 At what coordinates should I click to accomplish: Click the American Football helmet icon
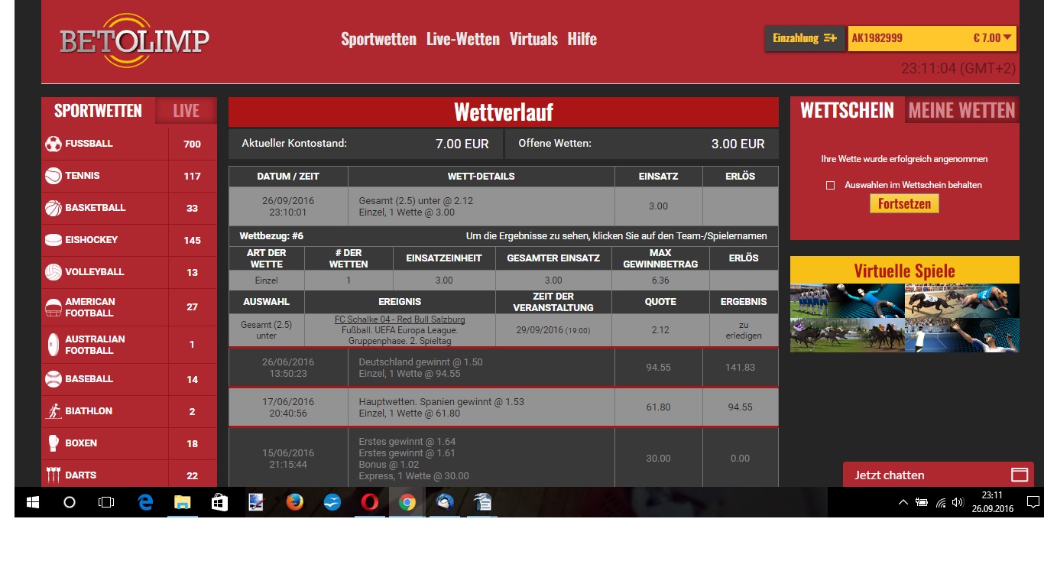click(x=53, y=307)
